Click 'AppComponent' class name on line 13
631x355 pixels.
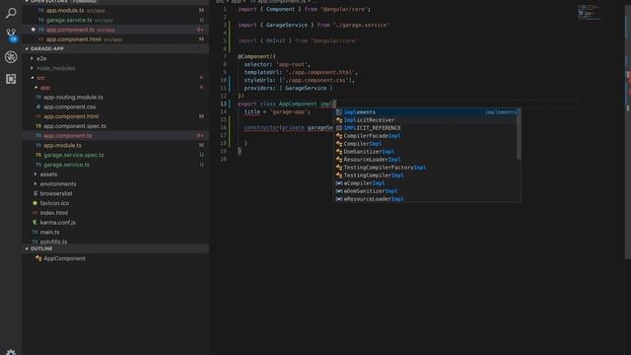coord(298,104)
